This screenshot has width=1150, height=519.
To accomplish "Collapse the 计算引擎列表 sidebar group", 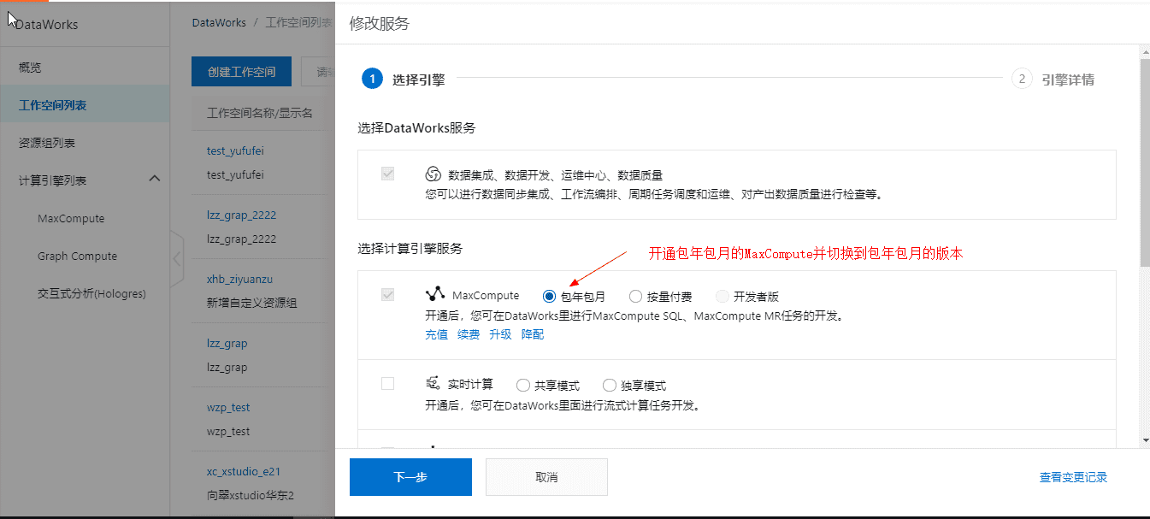I will point(154,179).
